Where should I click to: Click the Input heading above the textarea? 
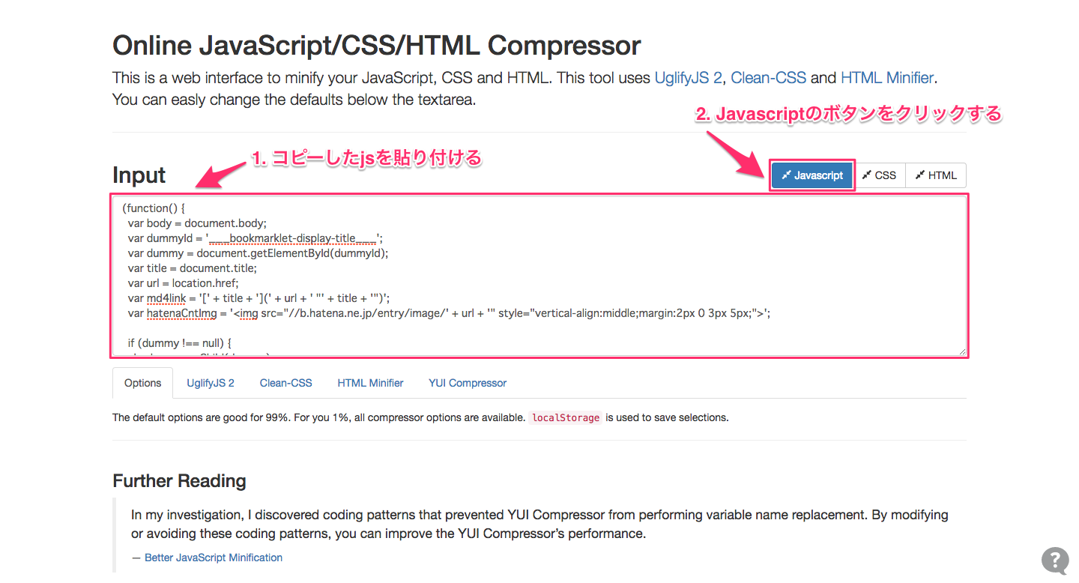[139, 175]
